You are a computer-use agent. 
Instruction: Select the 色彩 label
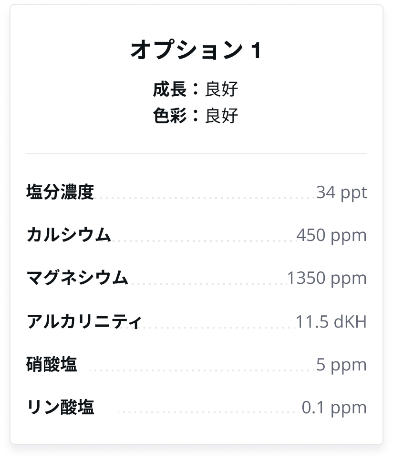pos(170,116)
